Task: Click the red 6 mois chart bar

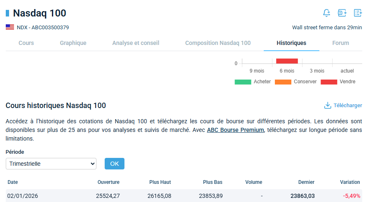Action: point(287,61)
